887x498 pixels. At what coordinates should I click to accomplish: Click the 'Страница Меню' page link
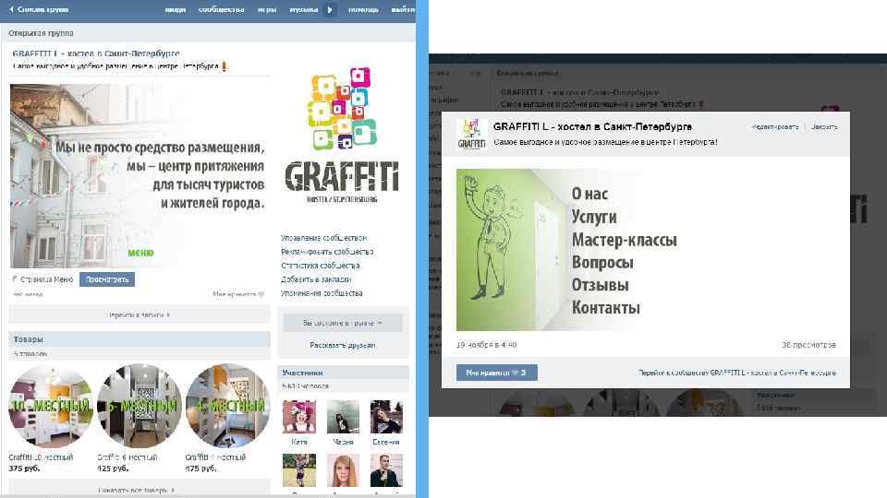46,279
